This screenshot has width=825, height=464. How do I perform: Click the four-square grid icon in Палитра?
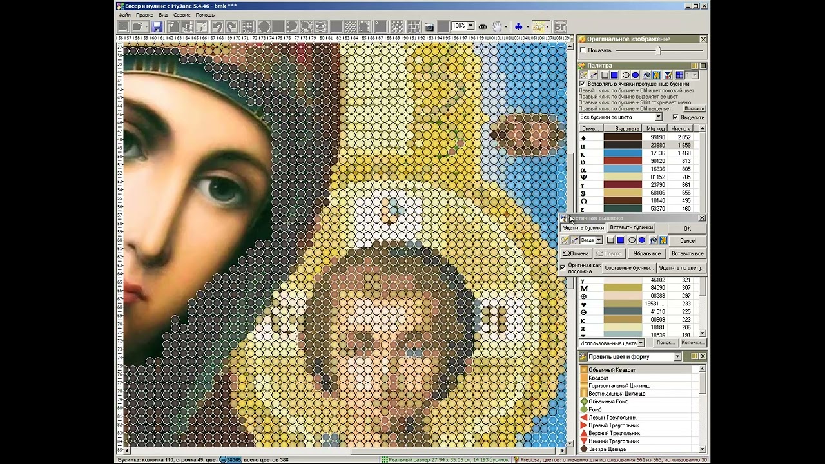(x=679, y=75)
